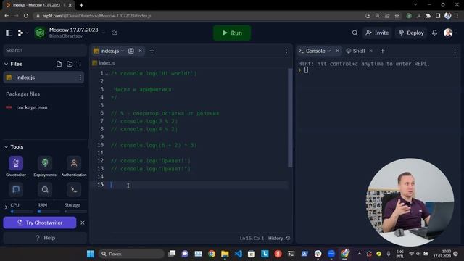Switch to the index.js editor tab
Screen dimensions: 464x261
point(109,51)
